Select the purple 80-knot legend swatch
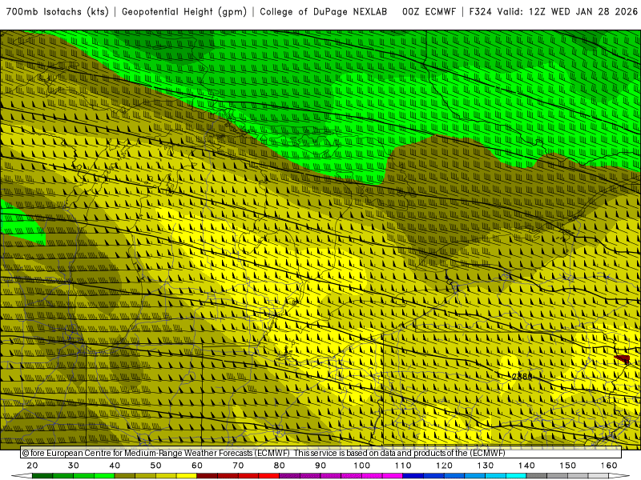This screenshot has width=641, height=480. 289,476
